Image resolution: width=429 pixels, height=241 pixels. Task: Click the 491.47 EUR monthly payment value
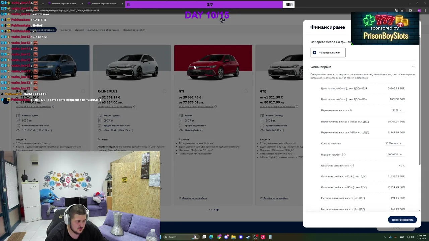pos(397,198)
